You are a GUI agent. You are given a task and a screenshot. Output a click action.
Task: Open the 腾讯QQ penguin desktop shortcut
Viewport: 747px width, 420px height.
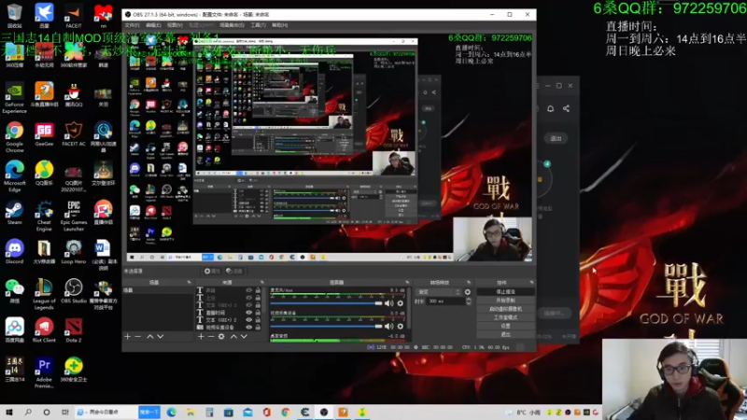[74, 95]
